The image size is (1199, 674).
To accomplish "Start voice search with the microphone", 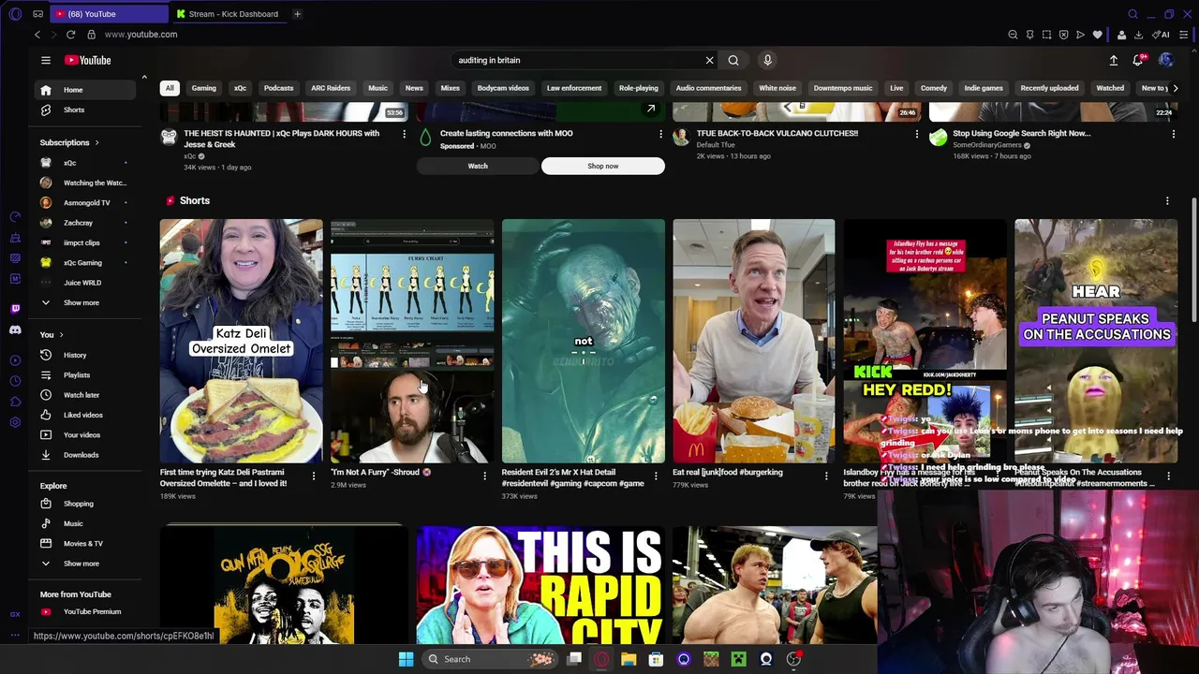I will [767, 60].
